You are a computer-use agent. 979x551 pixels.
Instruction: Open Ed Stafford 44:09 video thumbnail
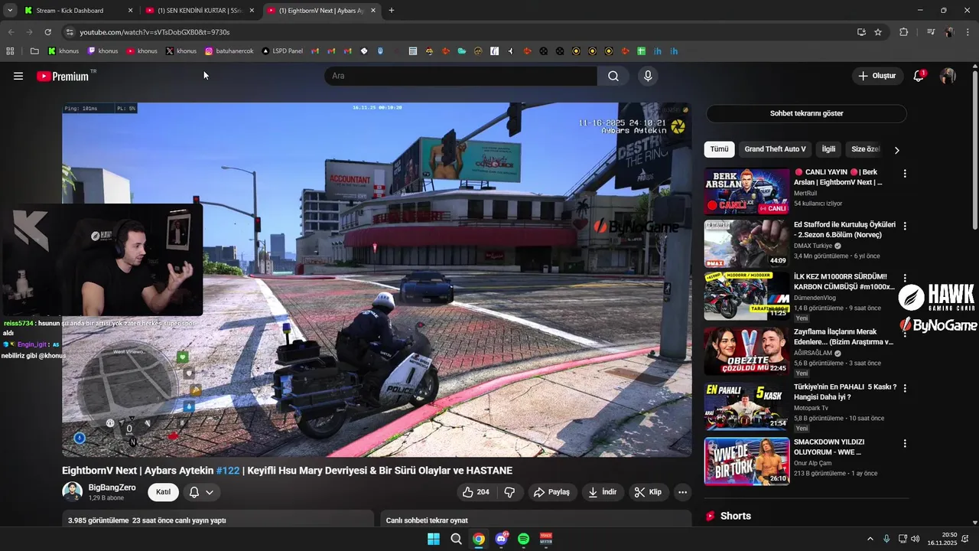tap(746, 243)
